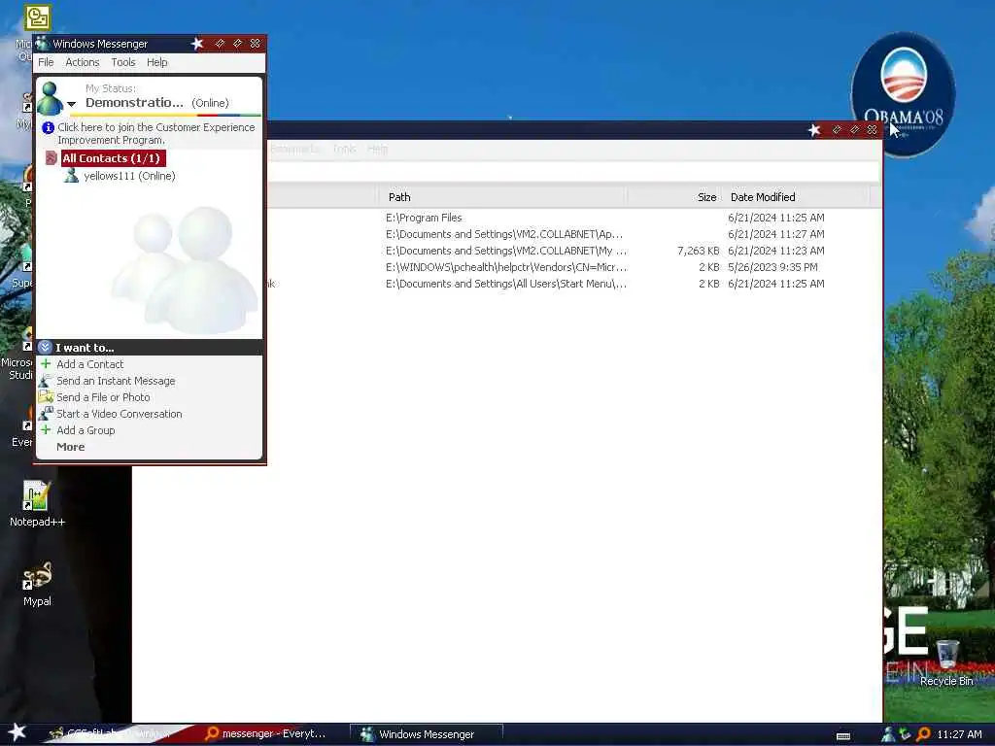Open the Start button star on taskbar
Screen dimensions: 995x746
pyautogui.click(x=17, y=732)
